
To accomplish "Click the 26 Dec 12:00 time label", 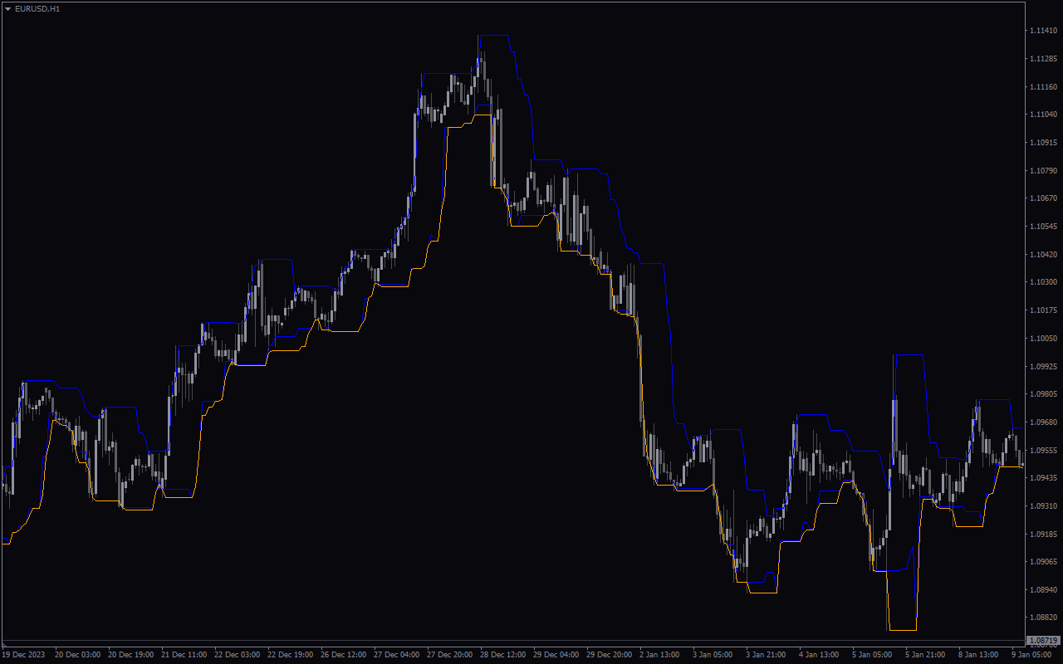I will [344, 655].
